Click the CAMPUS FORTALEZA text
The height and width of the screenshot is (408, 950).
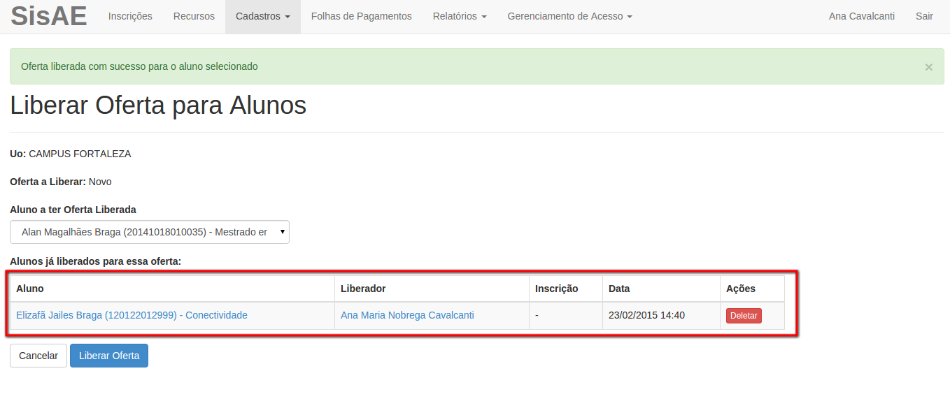[80, 154]
